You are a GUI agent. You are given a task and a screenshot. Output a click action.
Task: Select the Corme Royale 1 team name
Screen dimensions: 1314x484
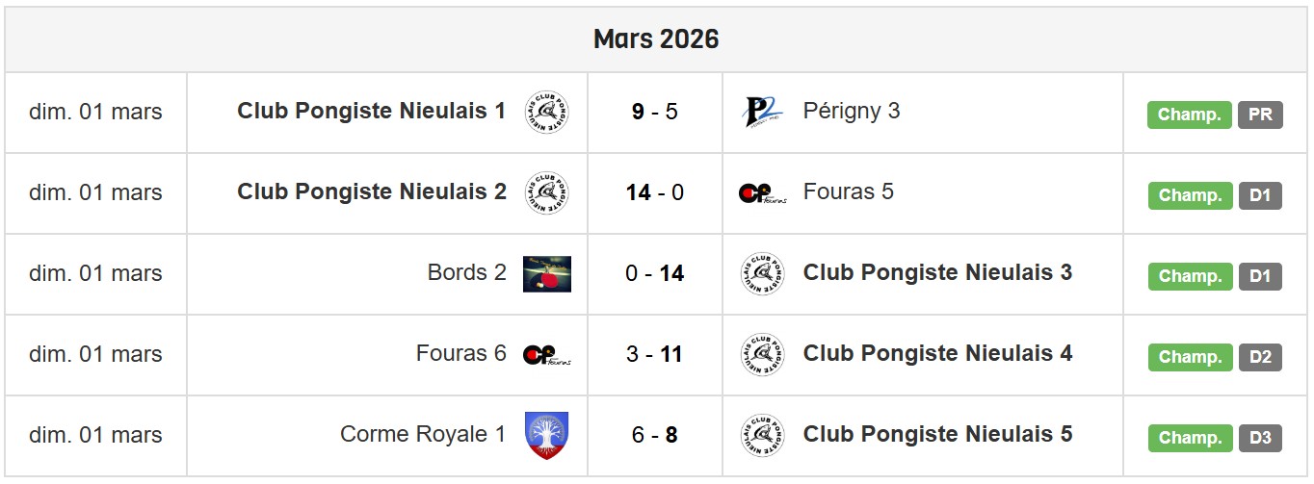pos(423,435)
